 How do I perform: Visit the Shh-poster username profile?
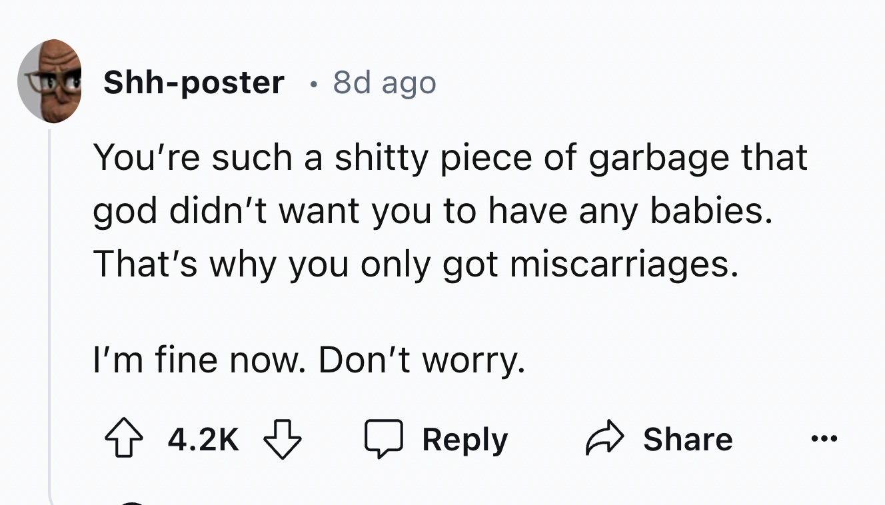(193, 83)
